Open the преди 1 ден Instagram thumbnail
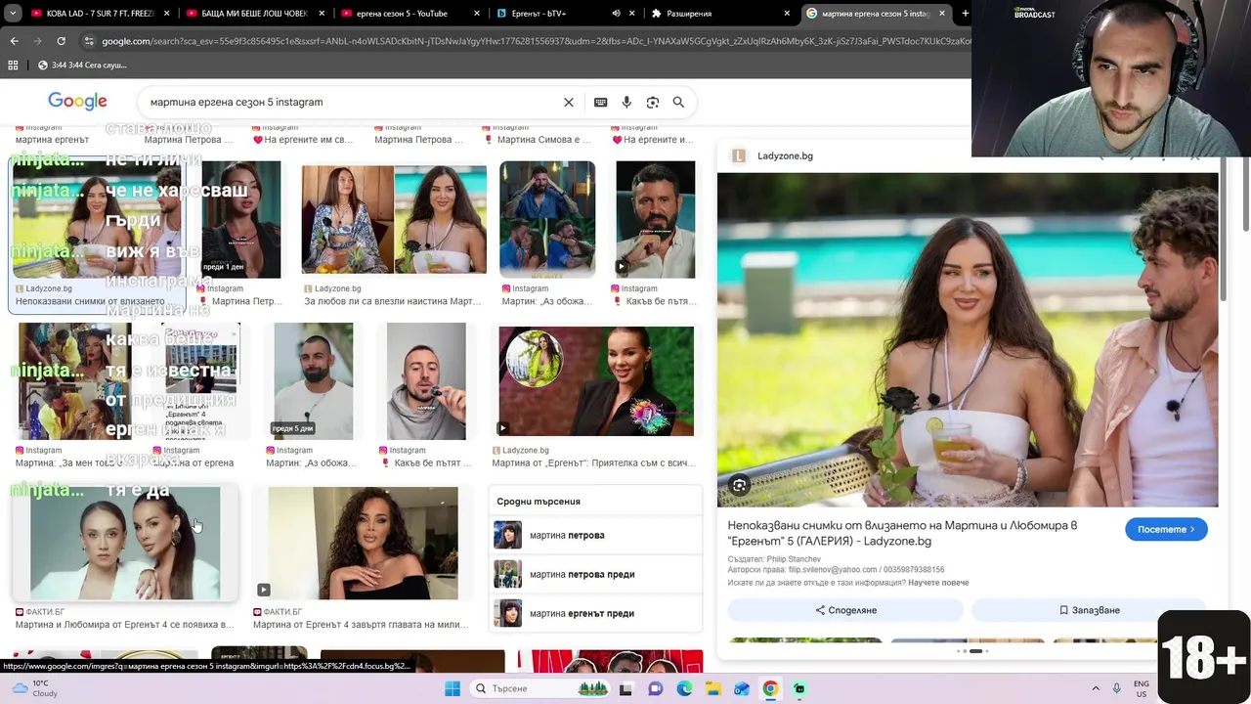 pos(240,220)
